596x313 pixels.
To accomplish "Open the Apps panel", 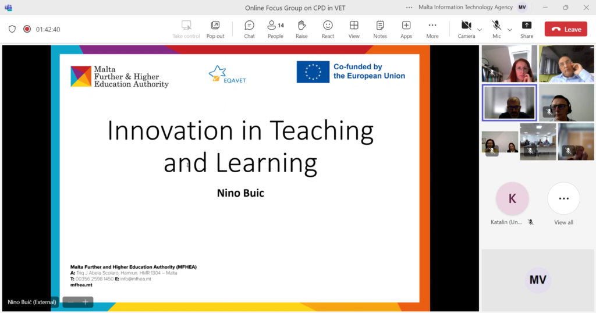I will pyautogui.click(x=406, y=29).
